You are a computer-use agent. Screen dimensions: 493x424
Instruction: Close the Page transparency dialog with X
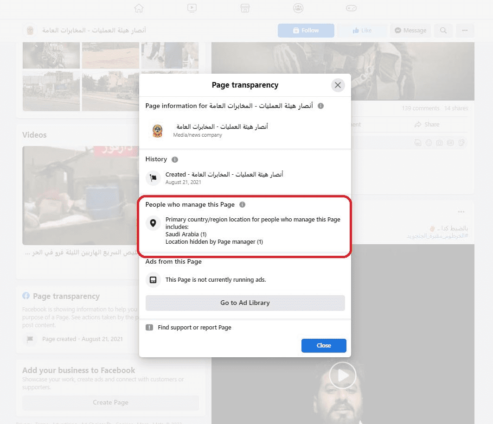338,85
